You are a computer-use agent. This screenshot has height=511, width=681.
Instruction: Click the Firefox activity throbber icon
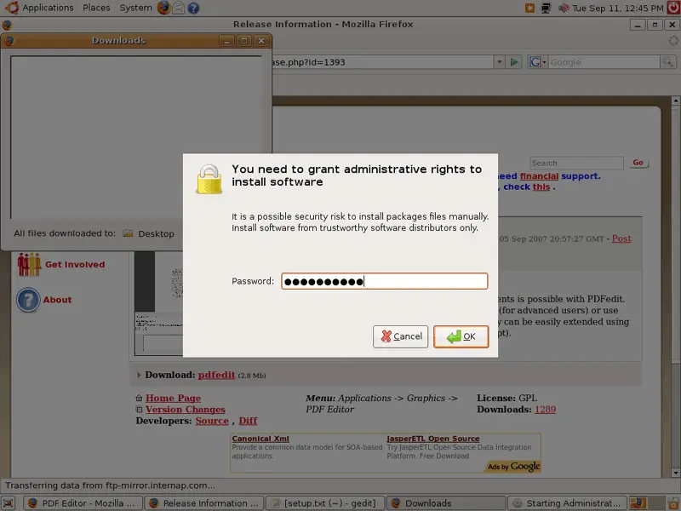click(673, 40)
